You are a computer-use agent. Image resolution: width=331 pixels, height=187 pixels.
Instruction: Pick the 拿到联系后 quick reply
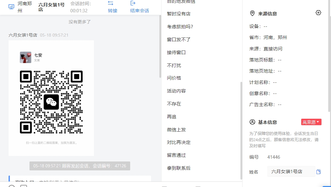(x=179, y=168)
